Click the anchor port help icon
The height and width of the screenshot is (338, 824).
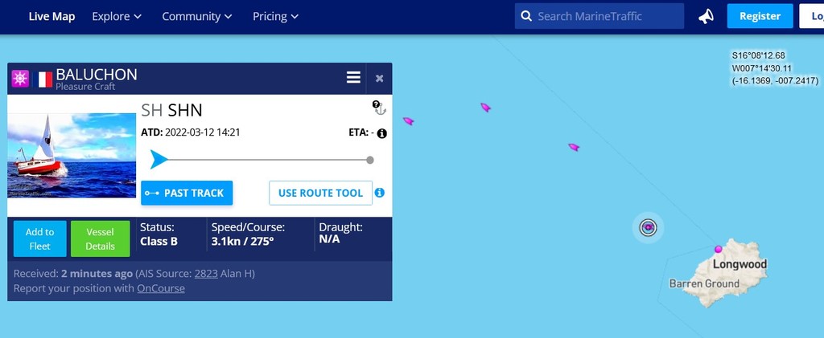click(378, 108)
